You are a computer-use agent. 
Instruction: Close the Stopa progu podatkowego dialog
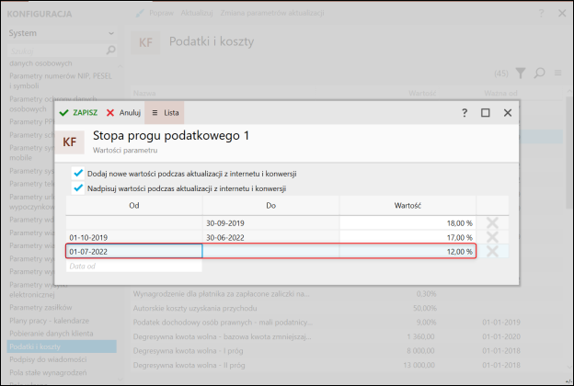(508, 113)
